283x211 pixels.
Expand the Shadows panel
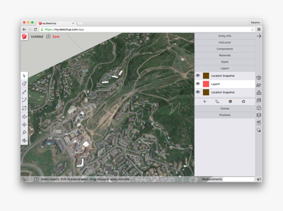(225, 115)
